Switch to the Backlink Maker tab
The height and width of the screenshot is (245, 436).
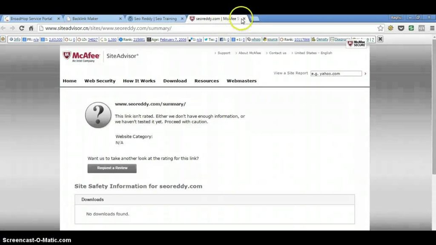pyautogui.click(x=85, y=19)
